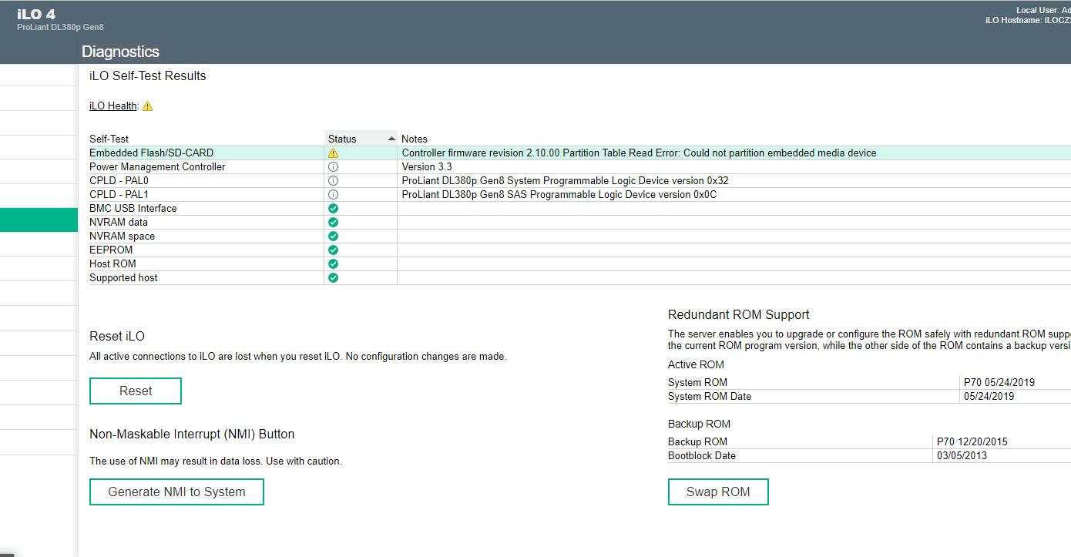Select Power Management Controller row label
The width and height of the screenshot is (1071, 557).
pyautogui.click(x=157, y=167)
